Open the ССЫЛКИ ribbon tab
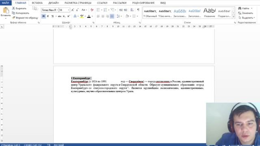 102,3
